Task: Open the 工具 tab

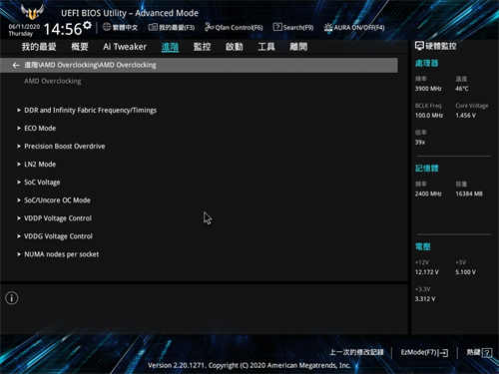Action: 266,47
